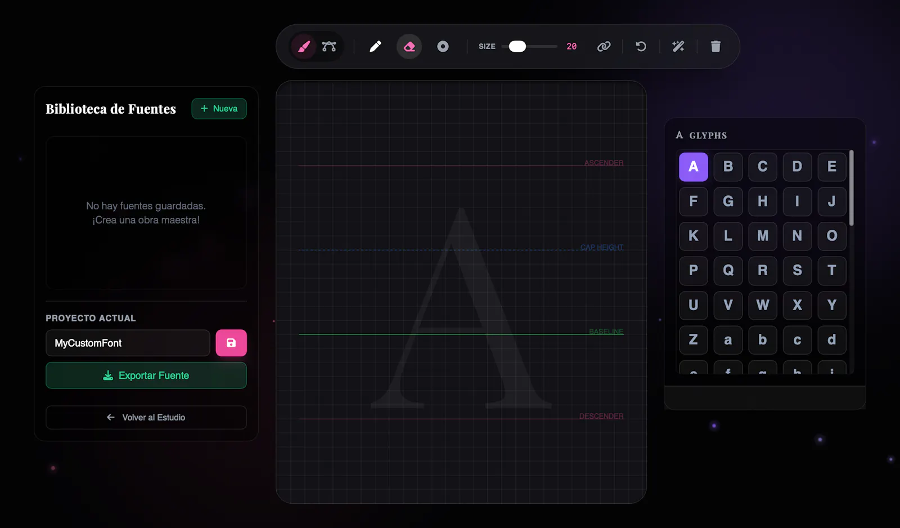Select glyph uppercase J
900x528 pixels.
click(x=832, y=202)
